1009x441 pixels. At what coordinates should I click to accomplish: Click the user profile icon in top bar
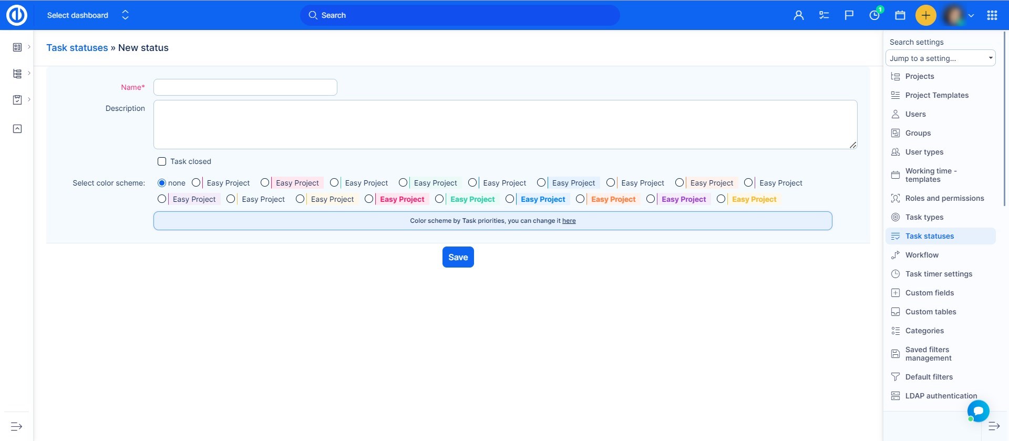[798, 15]
